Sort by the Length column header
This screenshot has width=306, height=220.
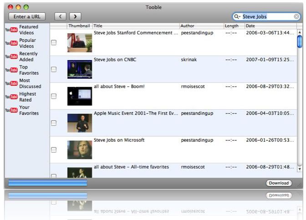click(234, 26)
